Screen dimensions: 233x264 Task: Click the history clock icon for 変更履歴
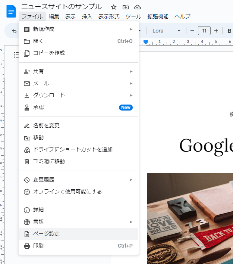click(x=26, y=180)
